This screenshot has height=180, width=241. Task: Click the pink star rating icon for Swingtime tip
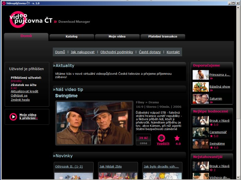pos(177,138)
